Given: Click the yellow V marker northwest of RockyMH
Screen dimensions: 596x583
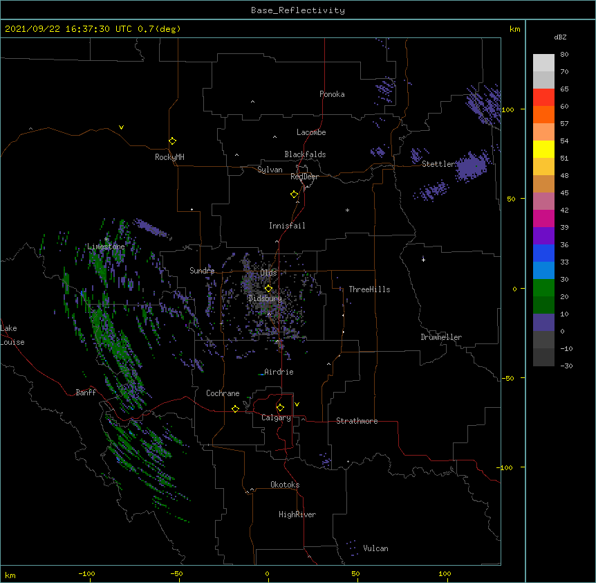Looking at the screenshot, I should 121,127.
